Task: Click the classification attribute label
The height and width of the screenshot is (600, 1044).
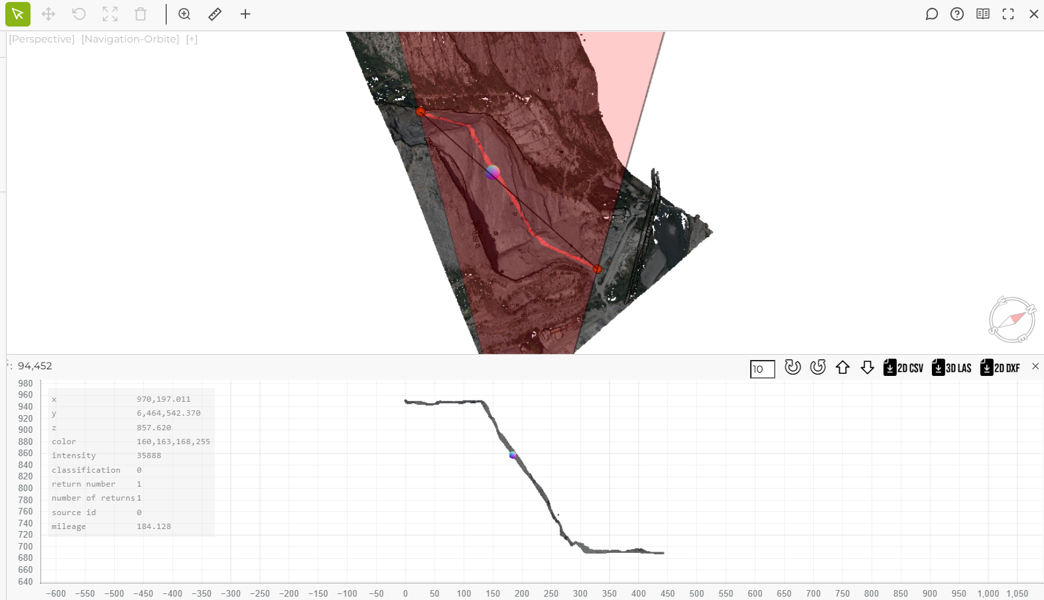Action: click(86, 470)
